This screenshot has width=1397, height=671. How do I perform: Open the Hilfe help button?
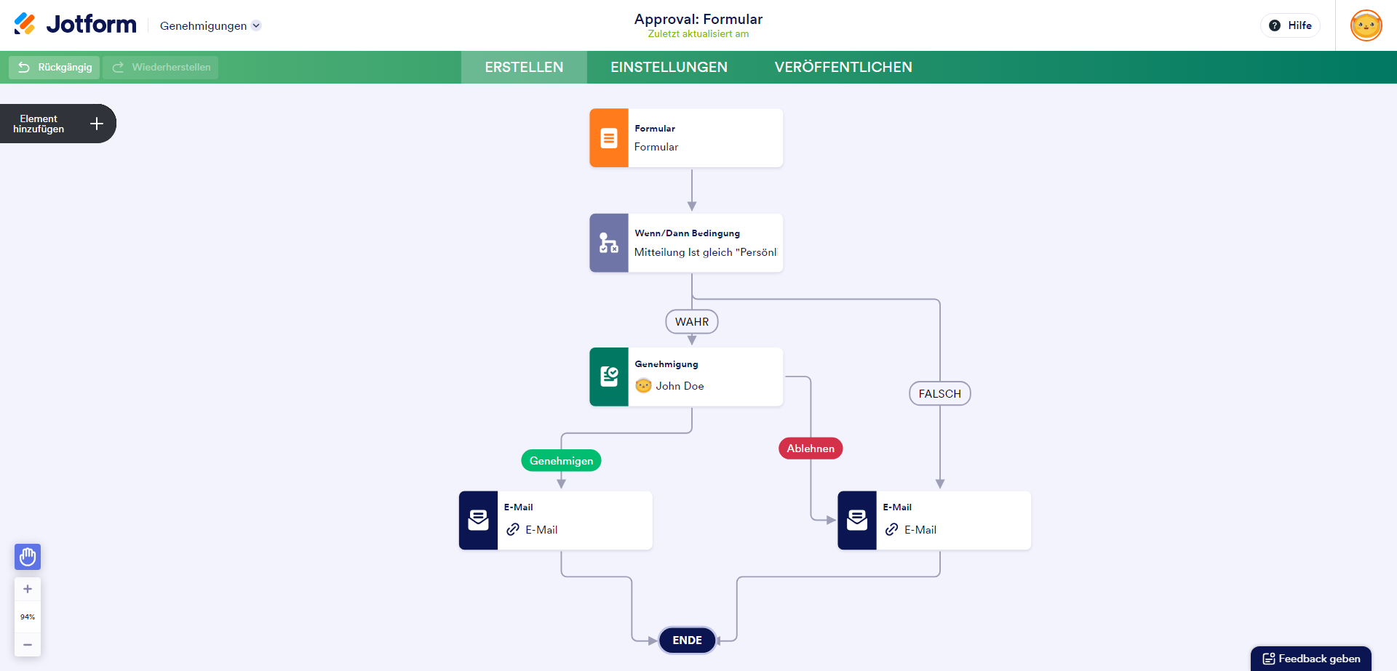point(1290,25)
